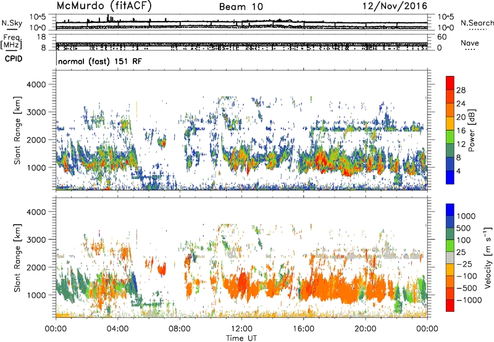
Task: Click the 'N.Search' legend label
Action: [477, 23]
